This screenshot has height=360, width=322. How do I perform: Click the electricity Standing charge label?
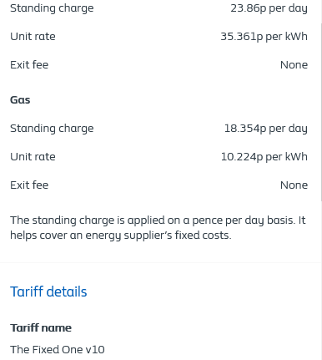(x=52, y=8)
